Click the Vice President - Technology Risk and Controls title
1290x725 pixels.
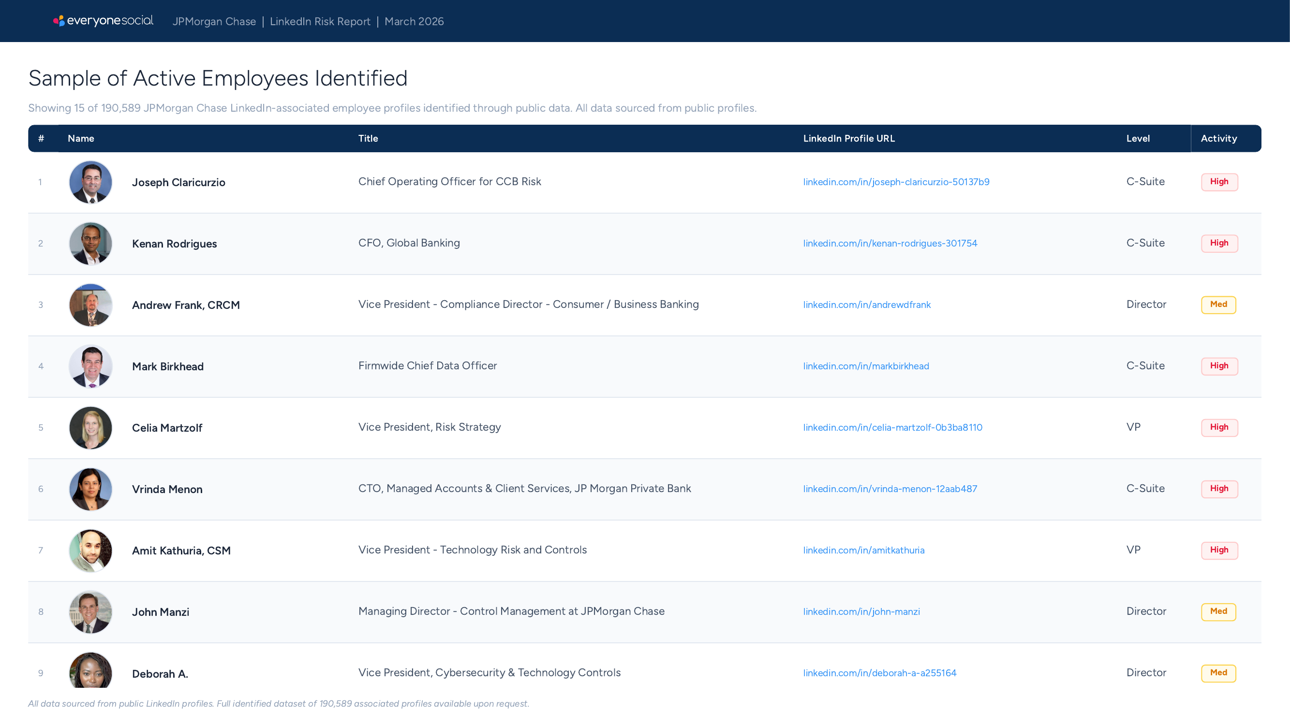click(472, 550)
